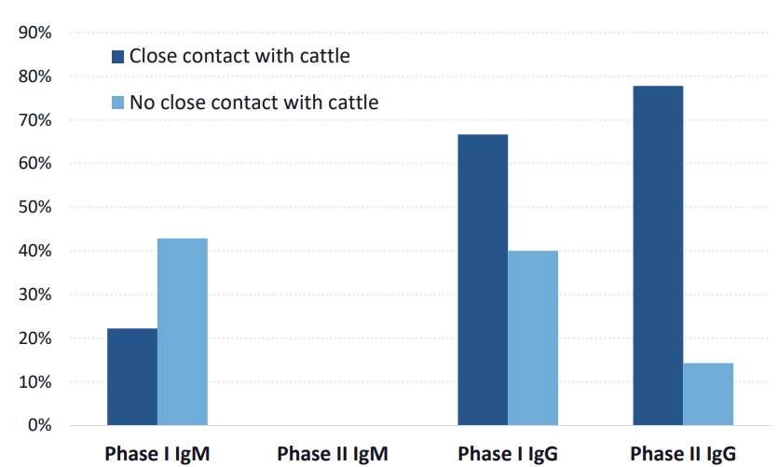
Task: Click the light blue legend swatch
Action: pos(116,102)
